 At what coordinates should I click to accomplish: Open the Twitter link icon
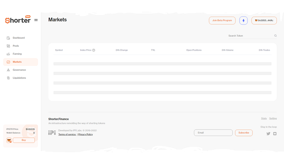pyautogui.click(x=268, y=134)
